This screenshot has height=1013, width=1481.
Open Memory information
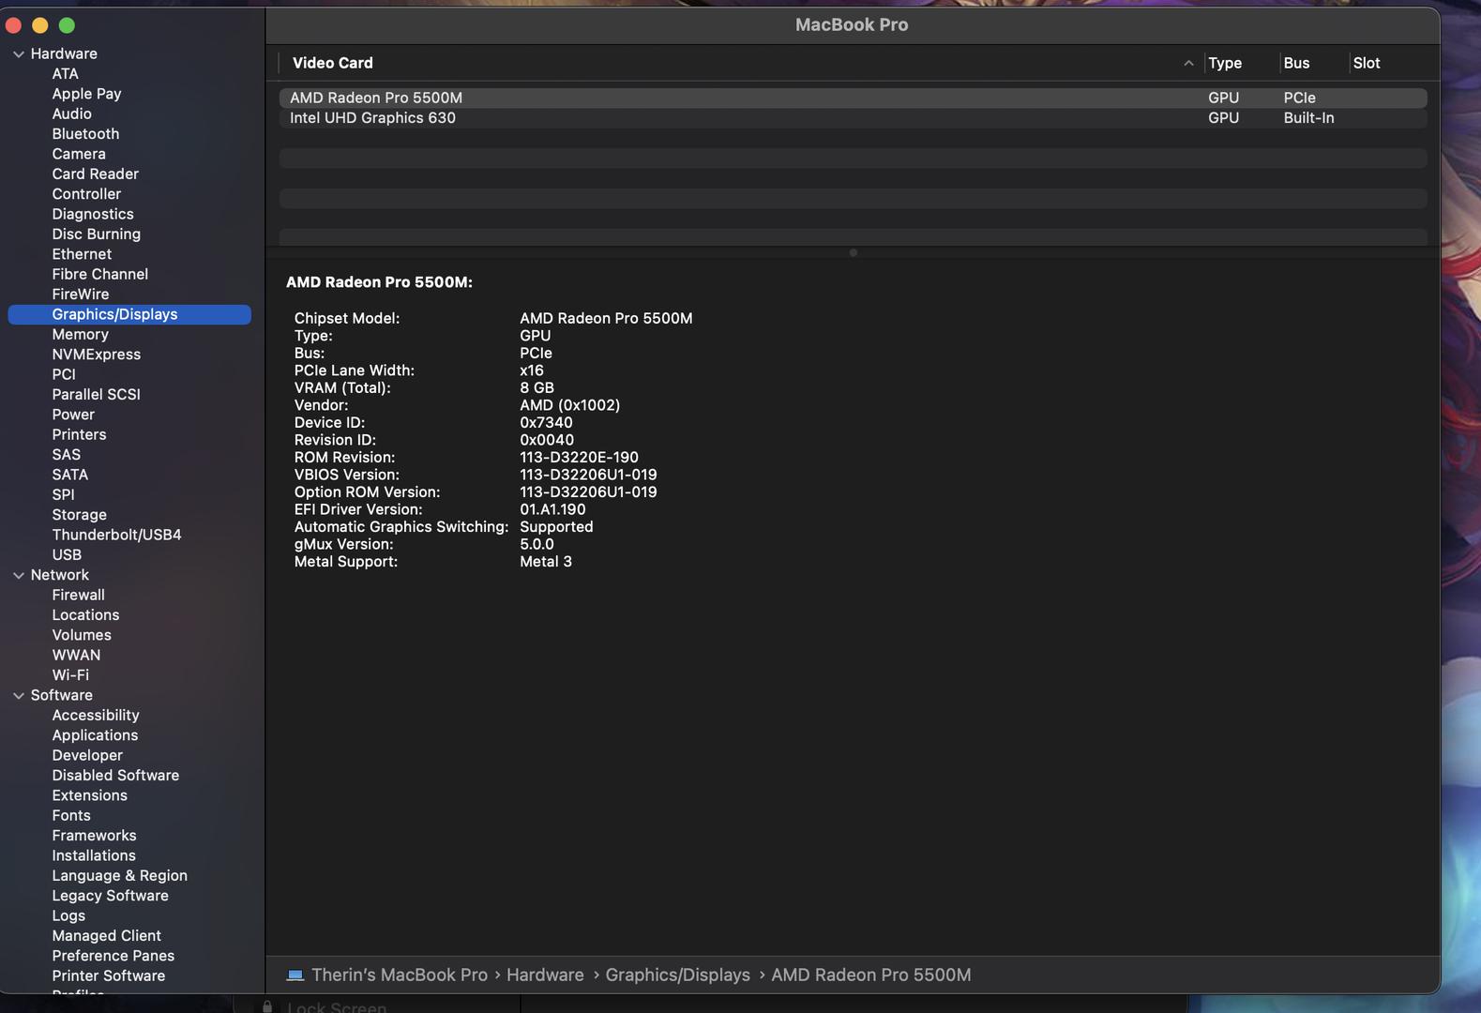[80, 335]
